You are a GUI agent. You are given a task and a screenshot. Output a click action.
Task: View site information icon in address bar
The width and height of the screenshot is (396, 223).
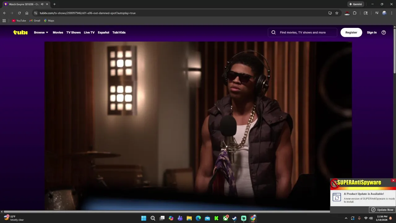click(x=36, y=13)
